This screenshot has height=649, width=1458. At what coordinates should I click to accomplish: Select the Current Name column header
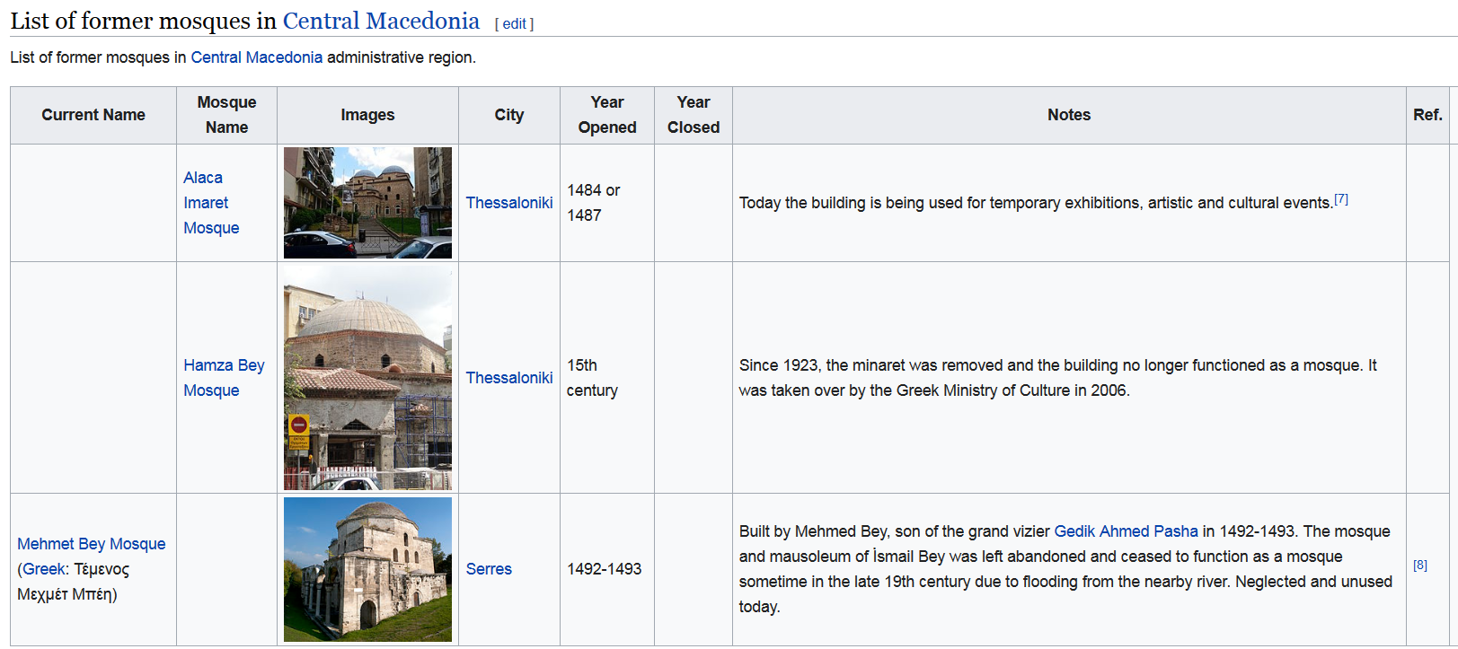click(x=93, y=115)
